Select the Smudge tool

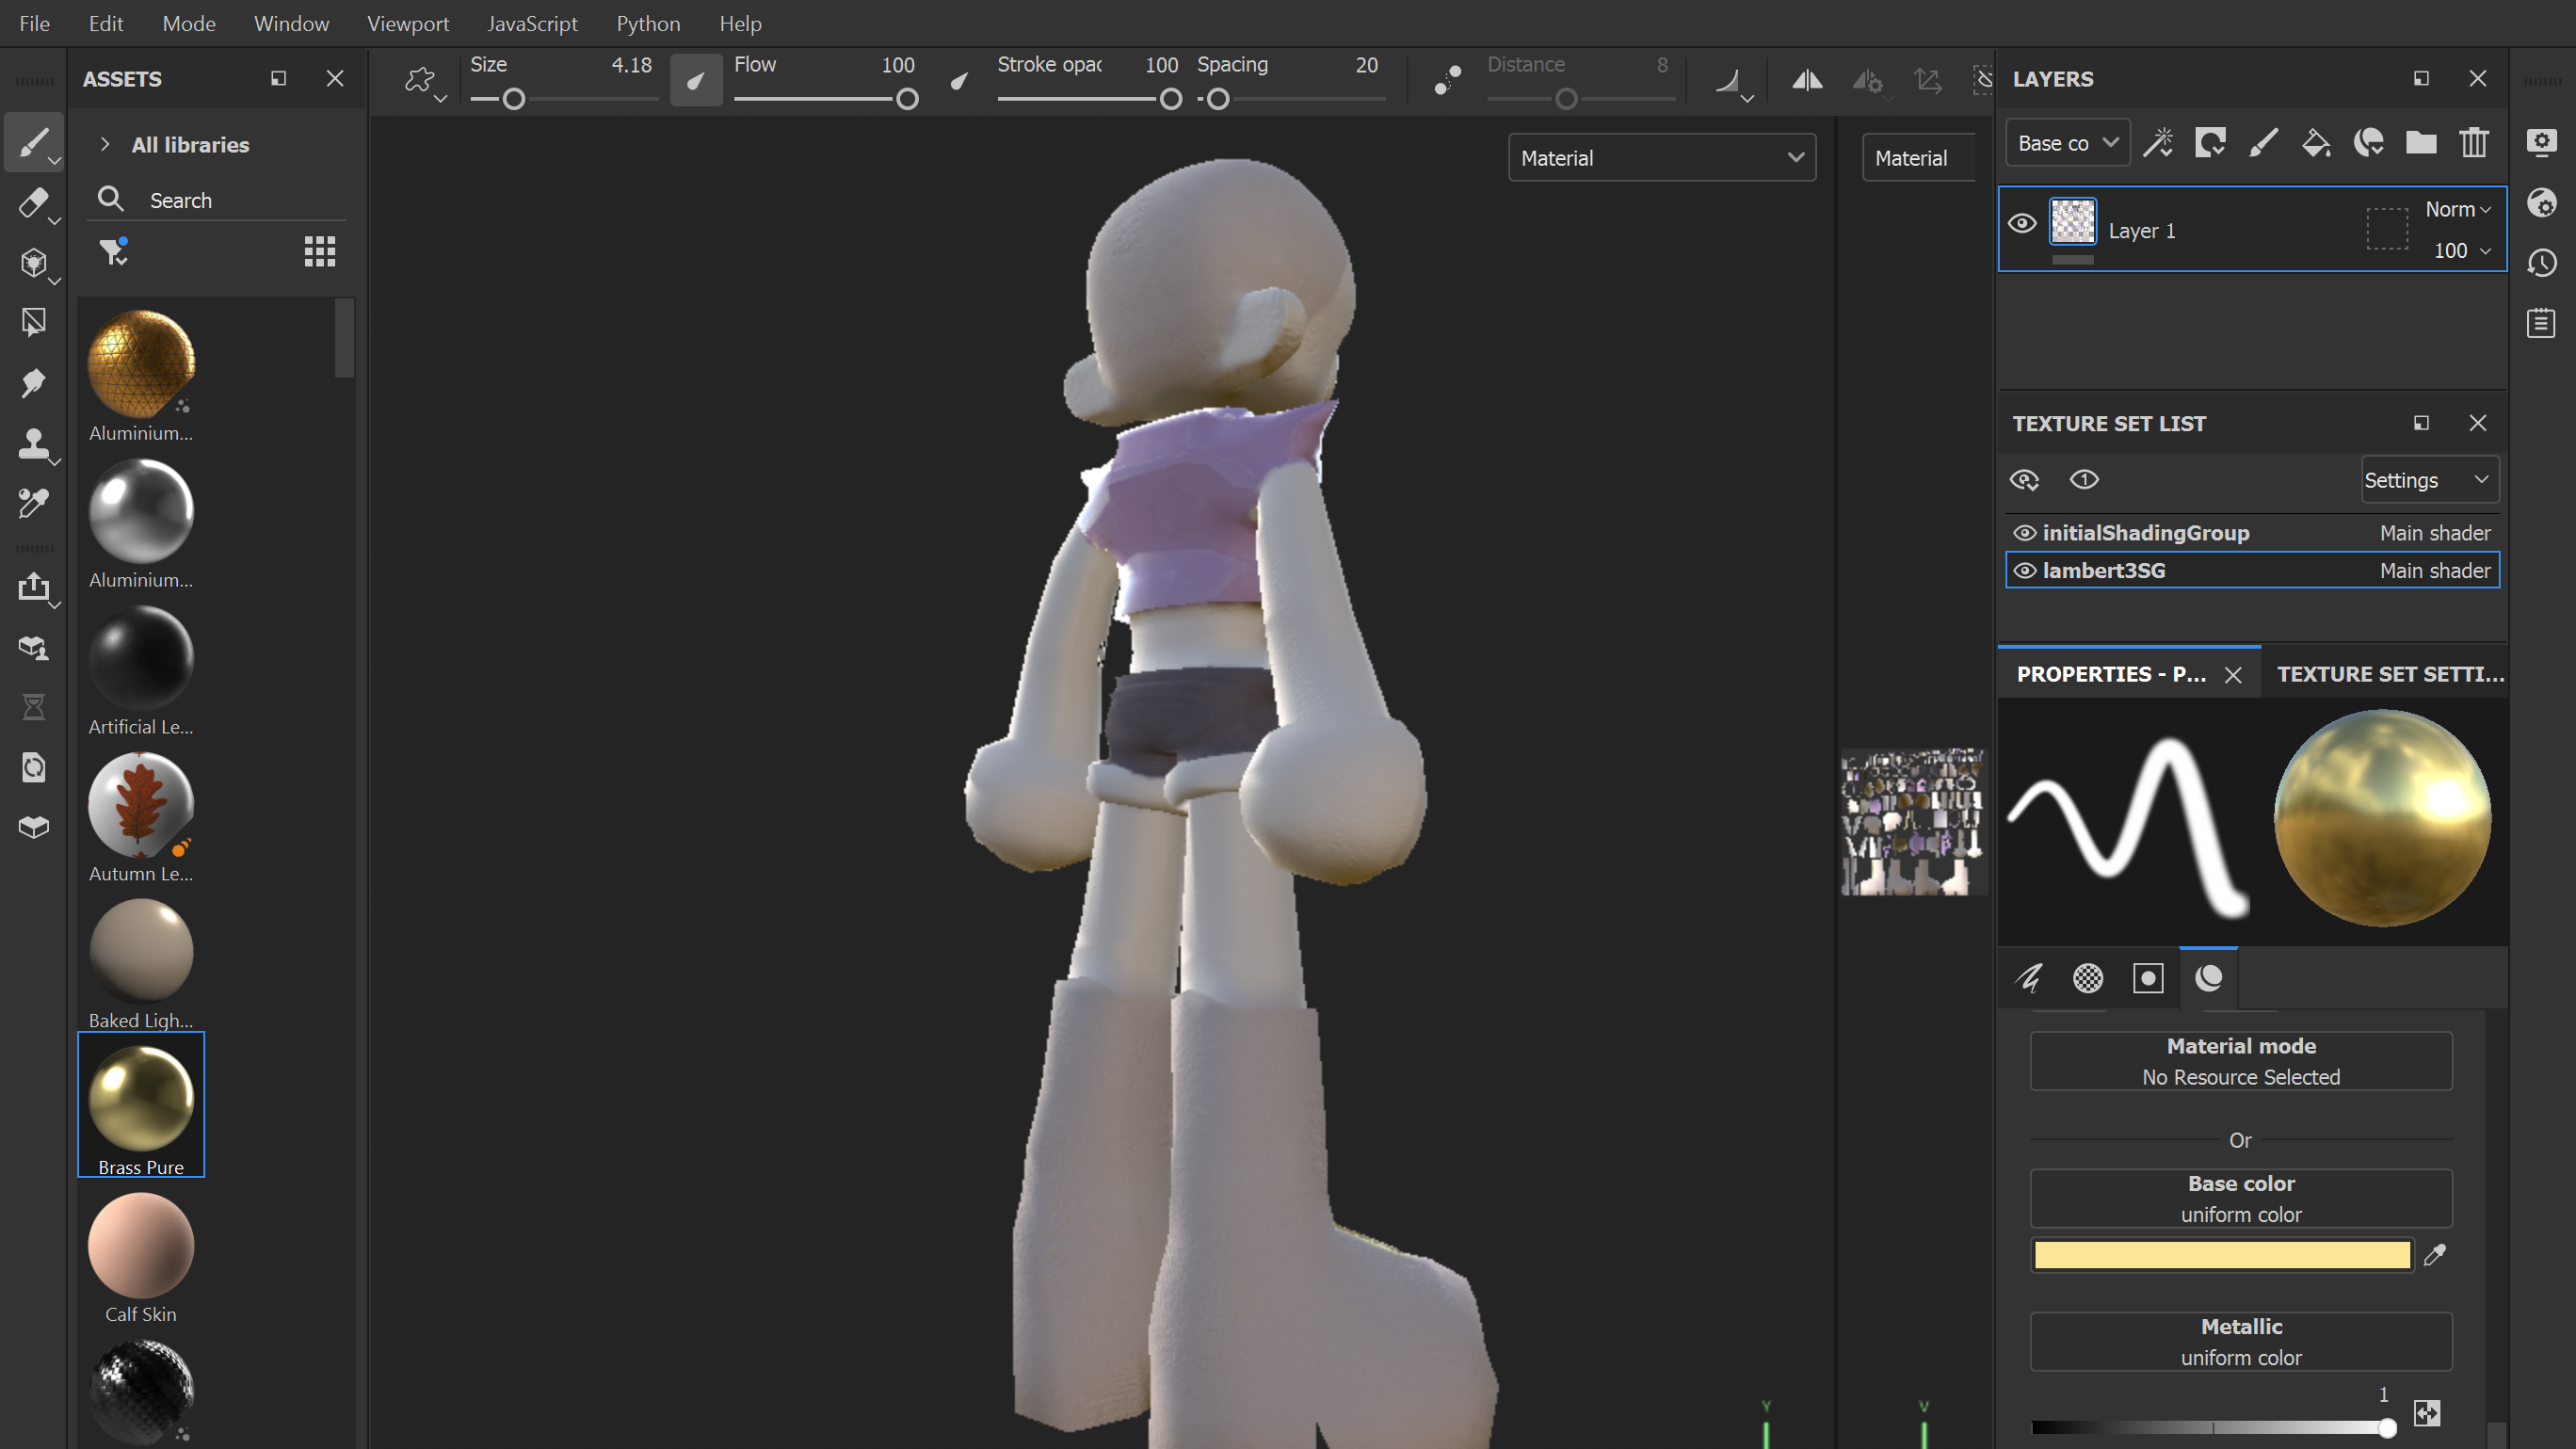(x=33, y=383)
